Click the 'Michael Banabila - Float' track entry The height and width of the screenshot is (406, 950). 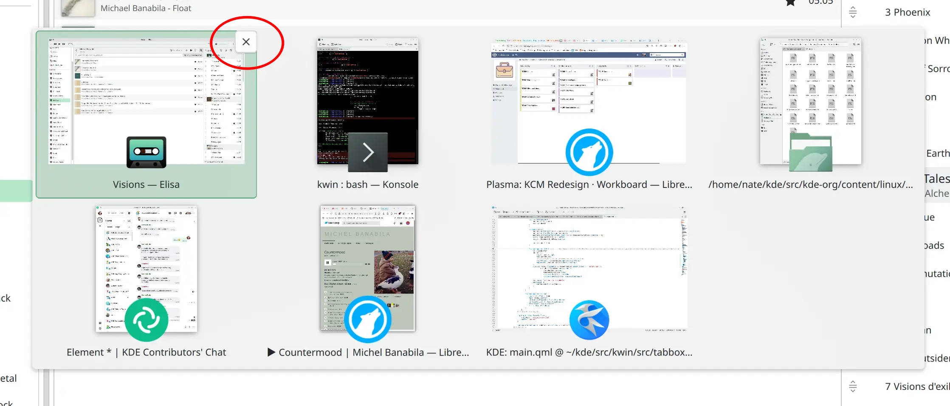coord(146,8)
